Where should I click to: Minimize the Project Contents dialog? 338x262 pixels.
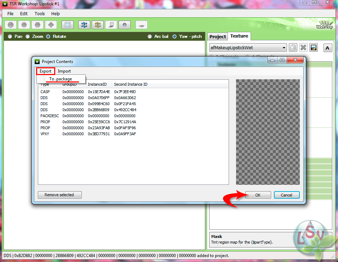coord(273,60)
